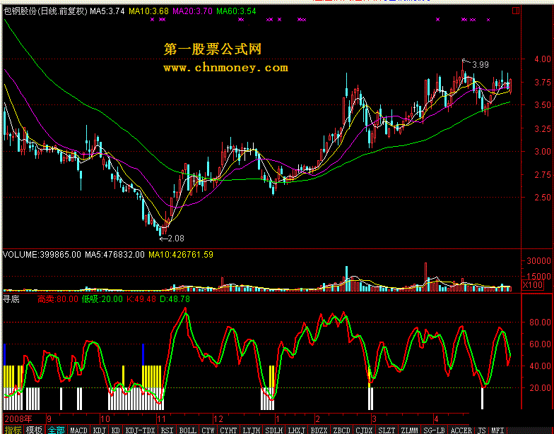
Task: Click the 15000 volume axis label
Action: 538,277
